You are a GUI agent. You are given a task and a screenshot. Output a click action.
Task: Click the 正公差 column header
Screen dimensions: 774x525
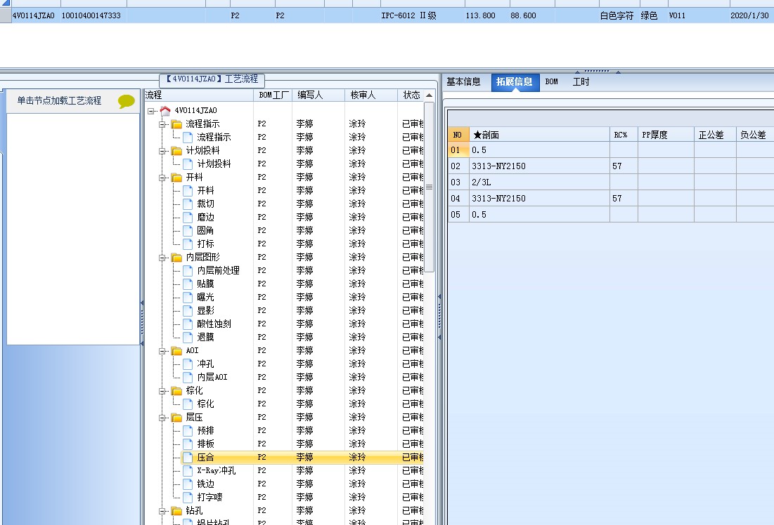(x=715, y=135)
